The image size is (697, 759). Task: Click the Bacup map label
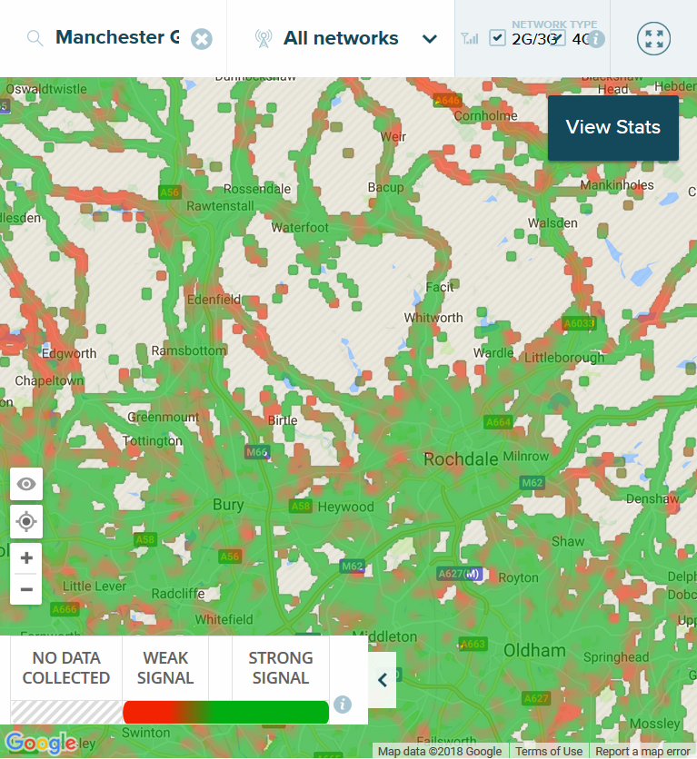point(385,187)
